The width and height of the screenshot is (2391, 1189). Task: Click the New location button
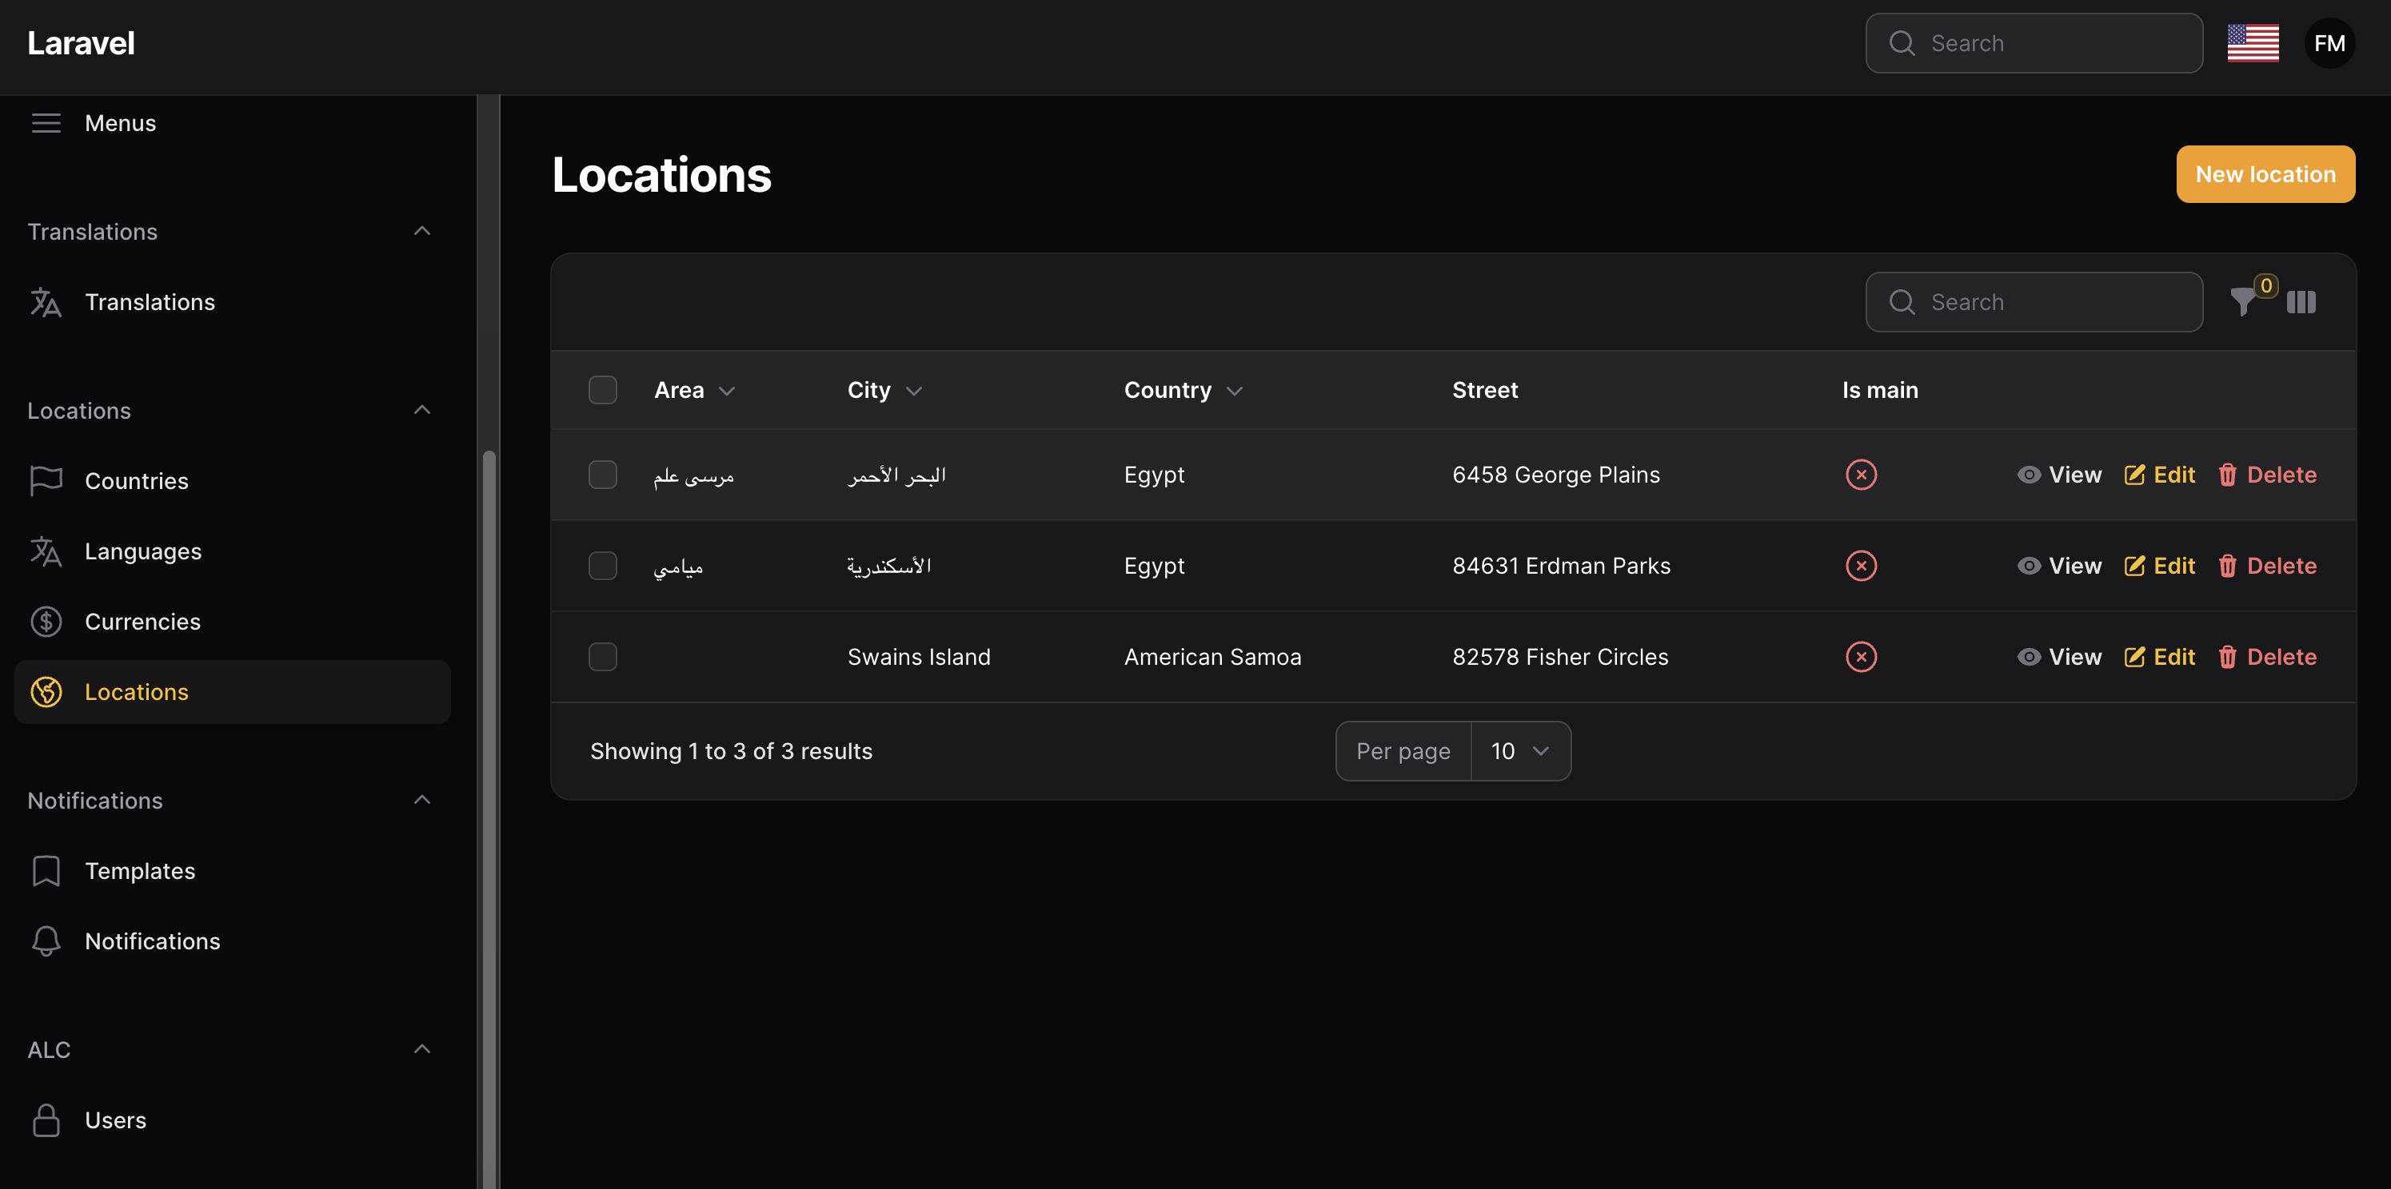coord(2265,174)
